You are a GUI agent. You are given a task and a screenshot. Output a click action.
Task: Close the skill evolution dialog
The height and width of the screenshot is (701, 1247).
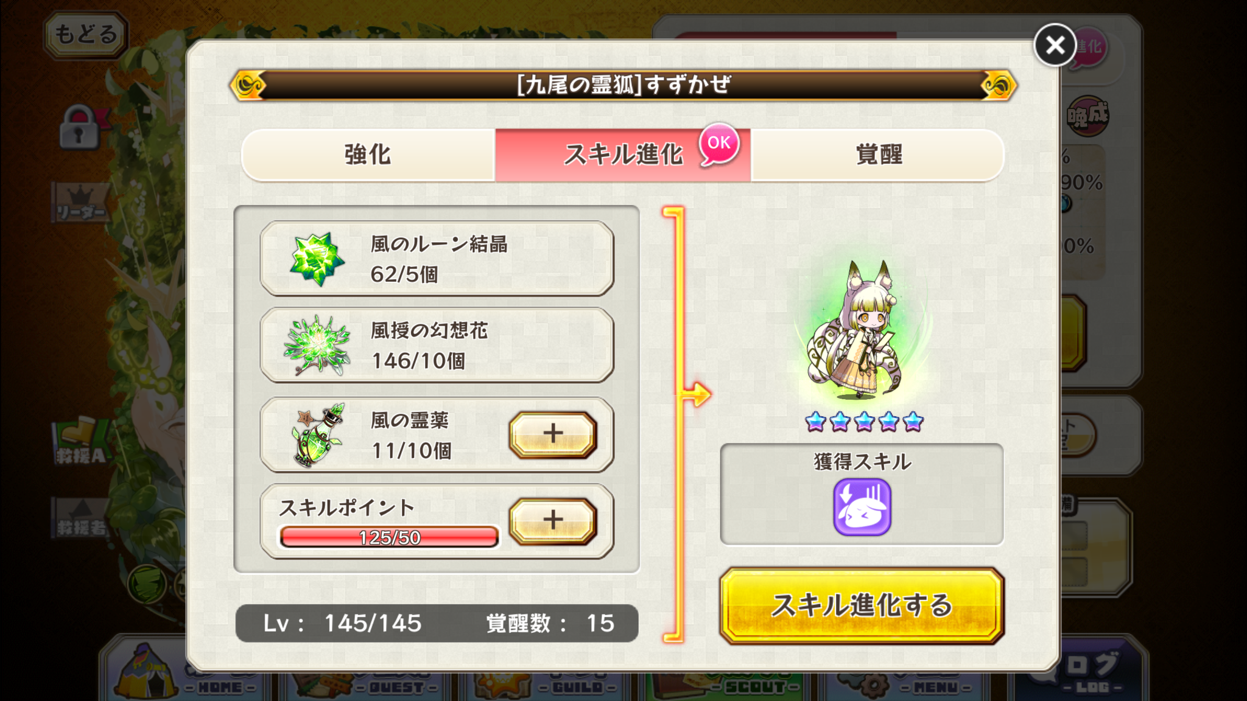[x=1055, y=45]
